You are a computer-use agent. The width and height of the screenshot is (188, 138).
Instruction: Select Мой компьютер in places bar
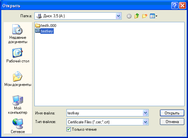pyautogui.click(x=18, y=105)
